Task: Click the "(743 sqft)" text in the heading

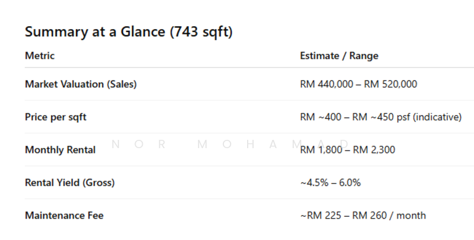Action: point(201,32)
